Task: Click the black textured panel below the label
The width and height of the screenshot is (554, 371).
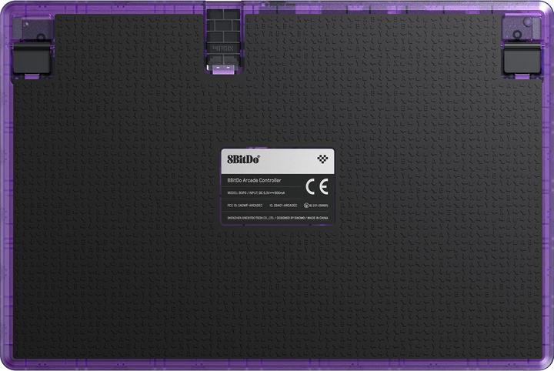Action: [277, 292]
